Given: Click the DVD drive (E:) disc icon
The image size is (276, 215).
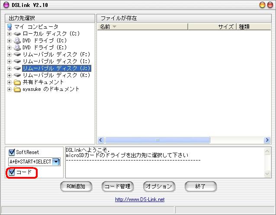Looking at the screenshot, I should coord(17,48).
